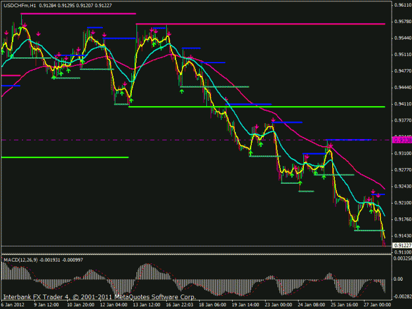Viewport: 412px width, 309px height.
Task: Select the long green horizontal line near 0.94110
Action: [x=256, y=107]
